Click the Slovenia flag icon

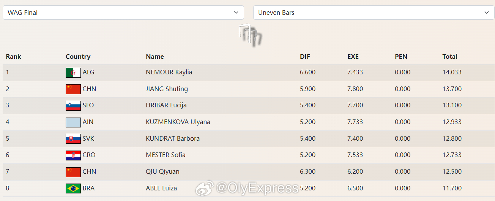click(73, 105)
